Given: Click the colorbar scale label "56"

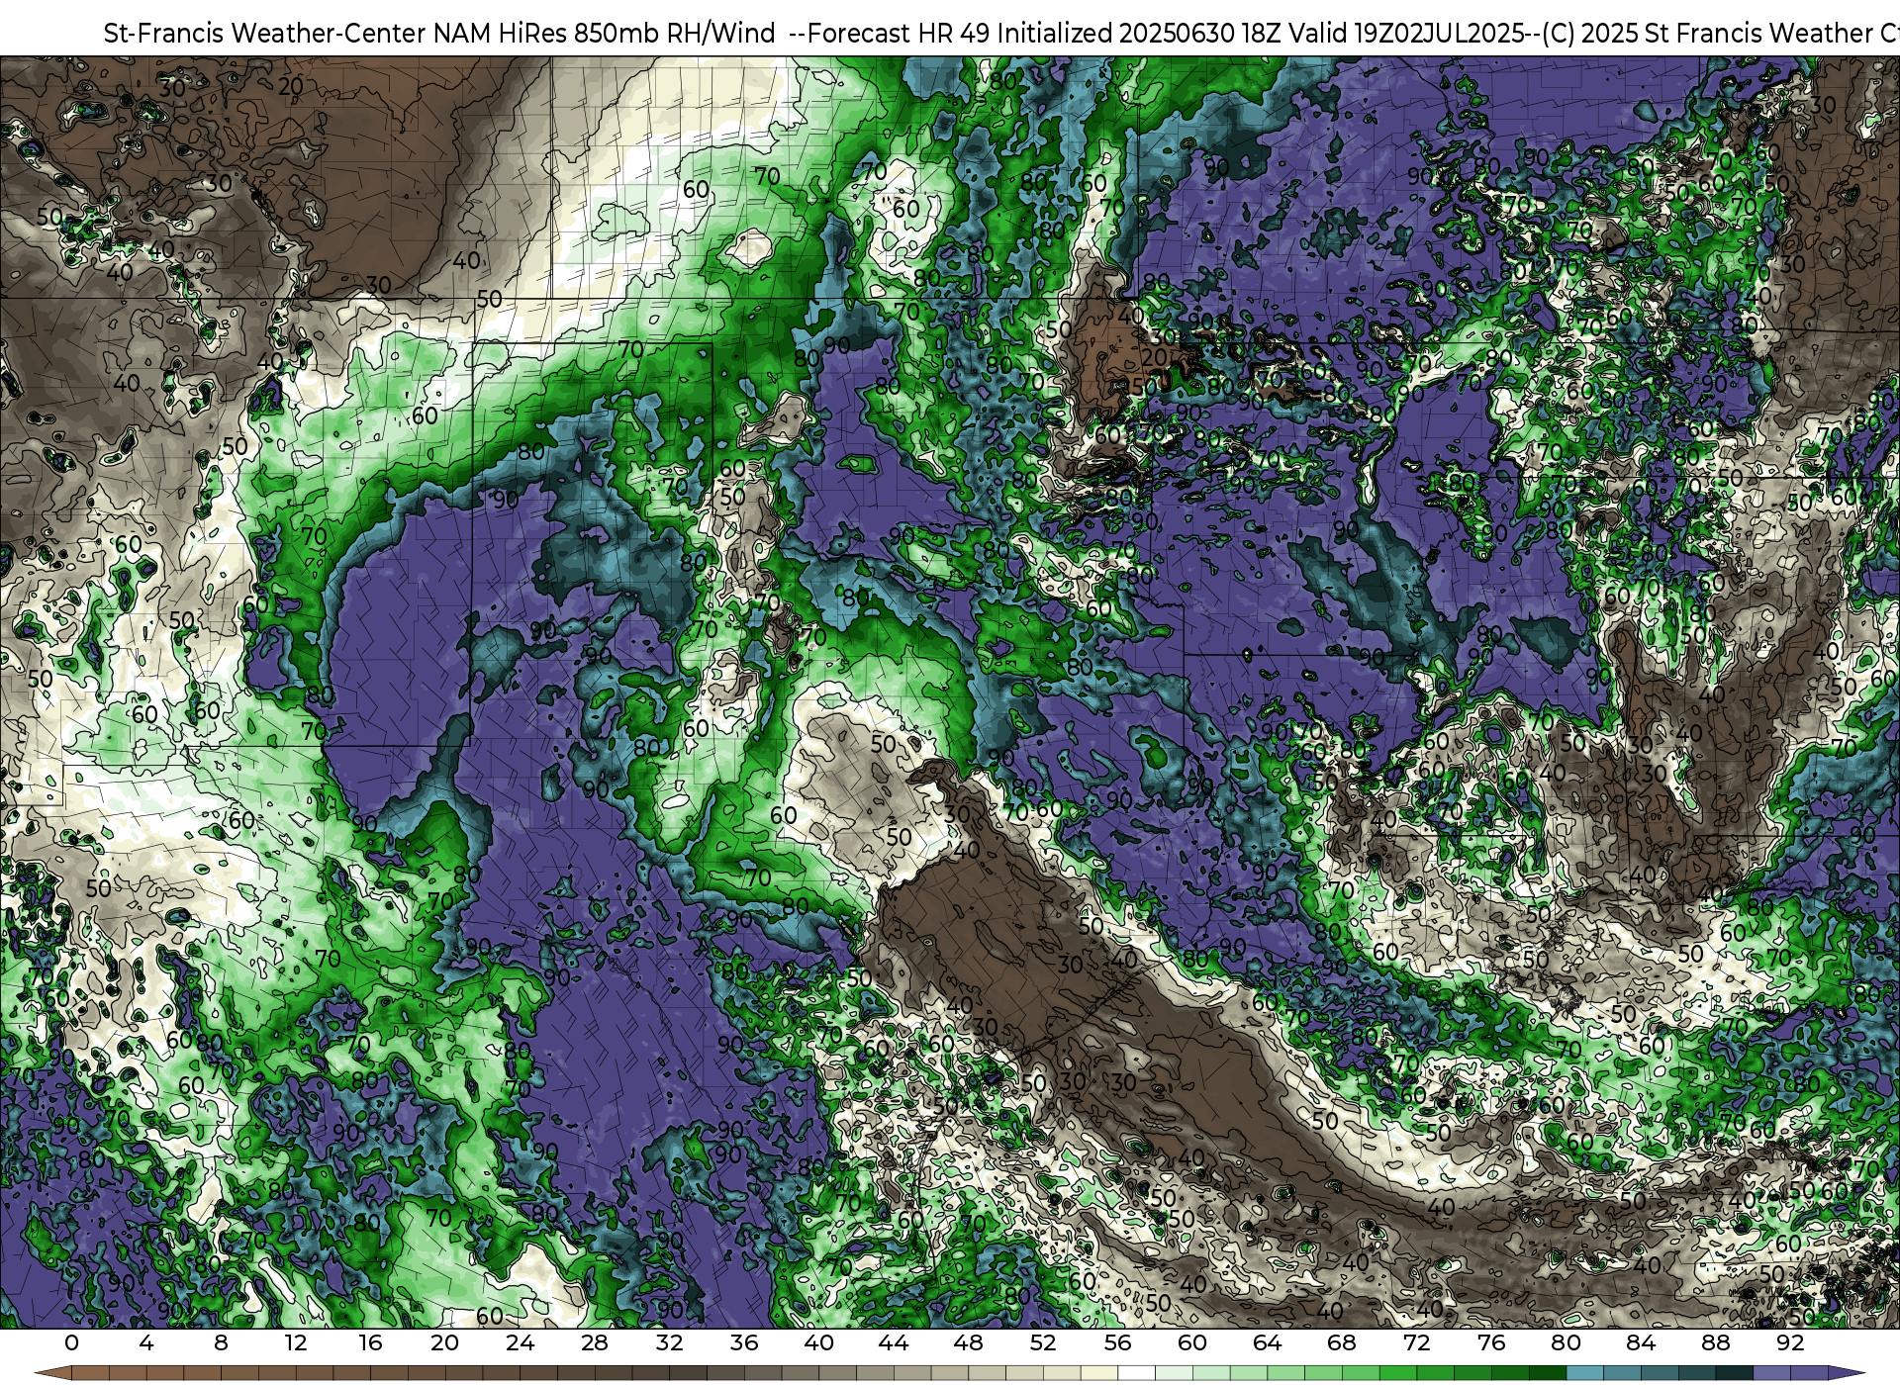Looking at the screenshot, I should (1117, 1342).
